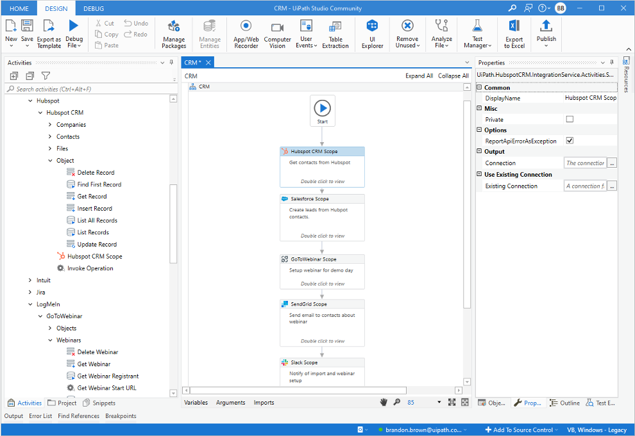Screen dimensions: 635x436
Task: Collapse the Output property section
Action: pyautogui.click(x=480, y=151)
